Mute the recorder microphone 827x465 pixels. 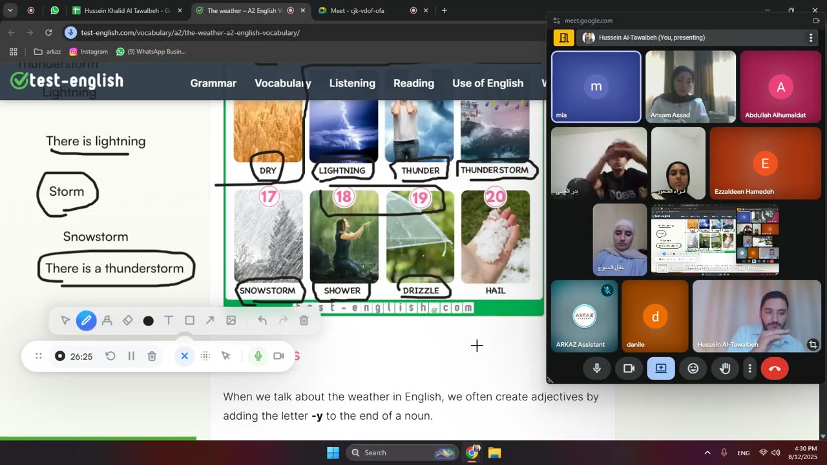(x=258, y=356)
